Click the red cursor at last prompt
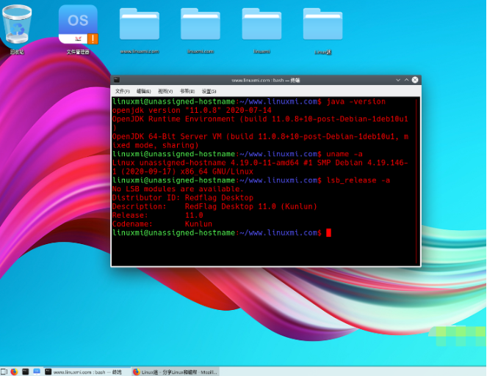Viewport: 487px width, 376px height. pyautogui.click(x=328, y=233)
